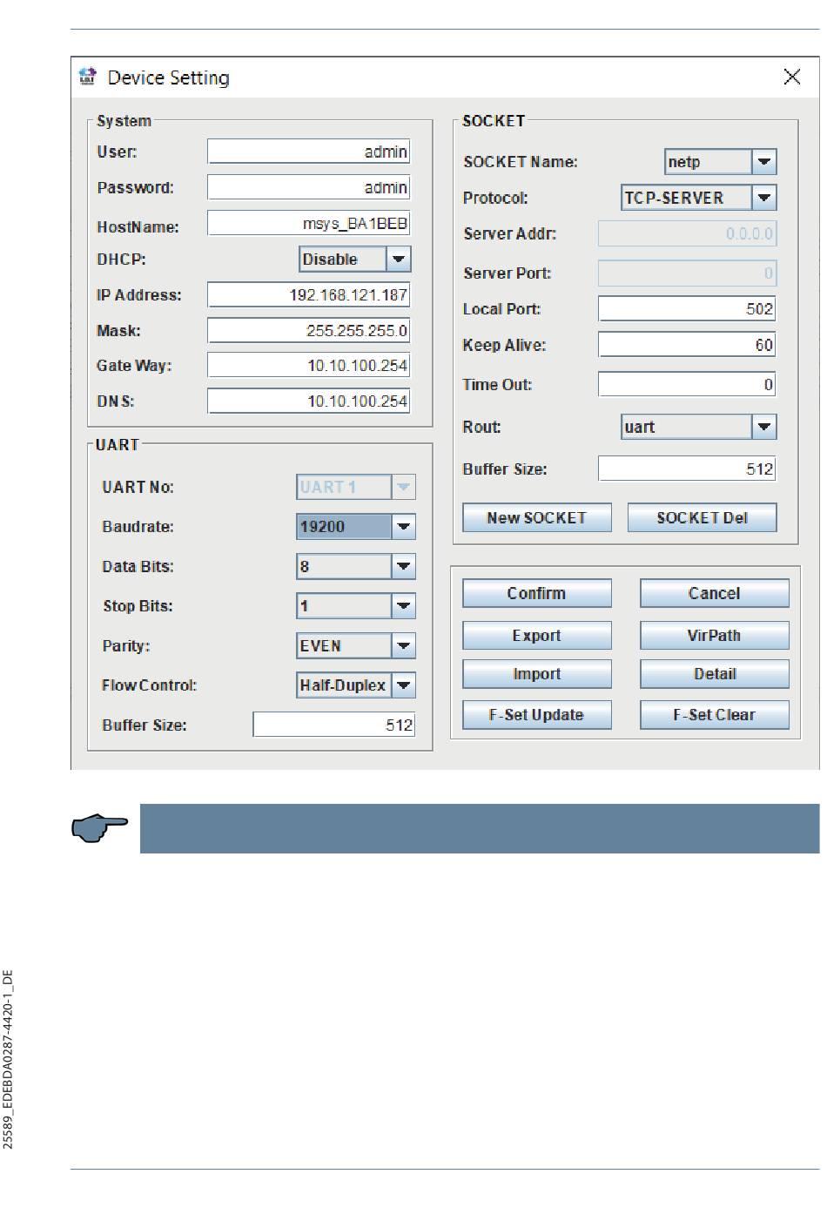
Task: Close the Device Setting dialog
Action: 791,77
